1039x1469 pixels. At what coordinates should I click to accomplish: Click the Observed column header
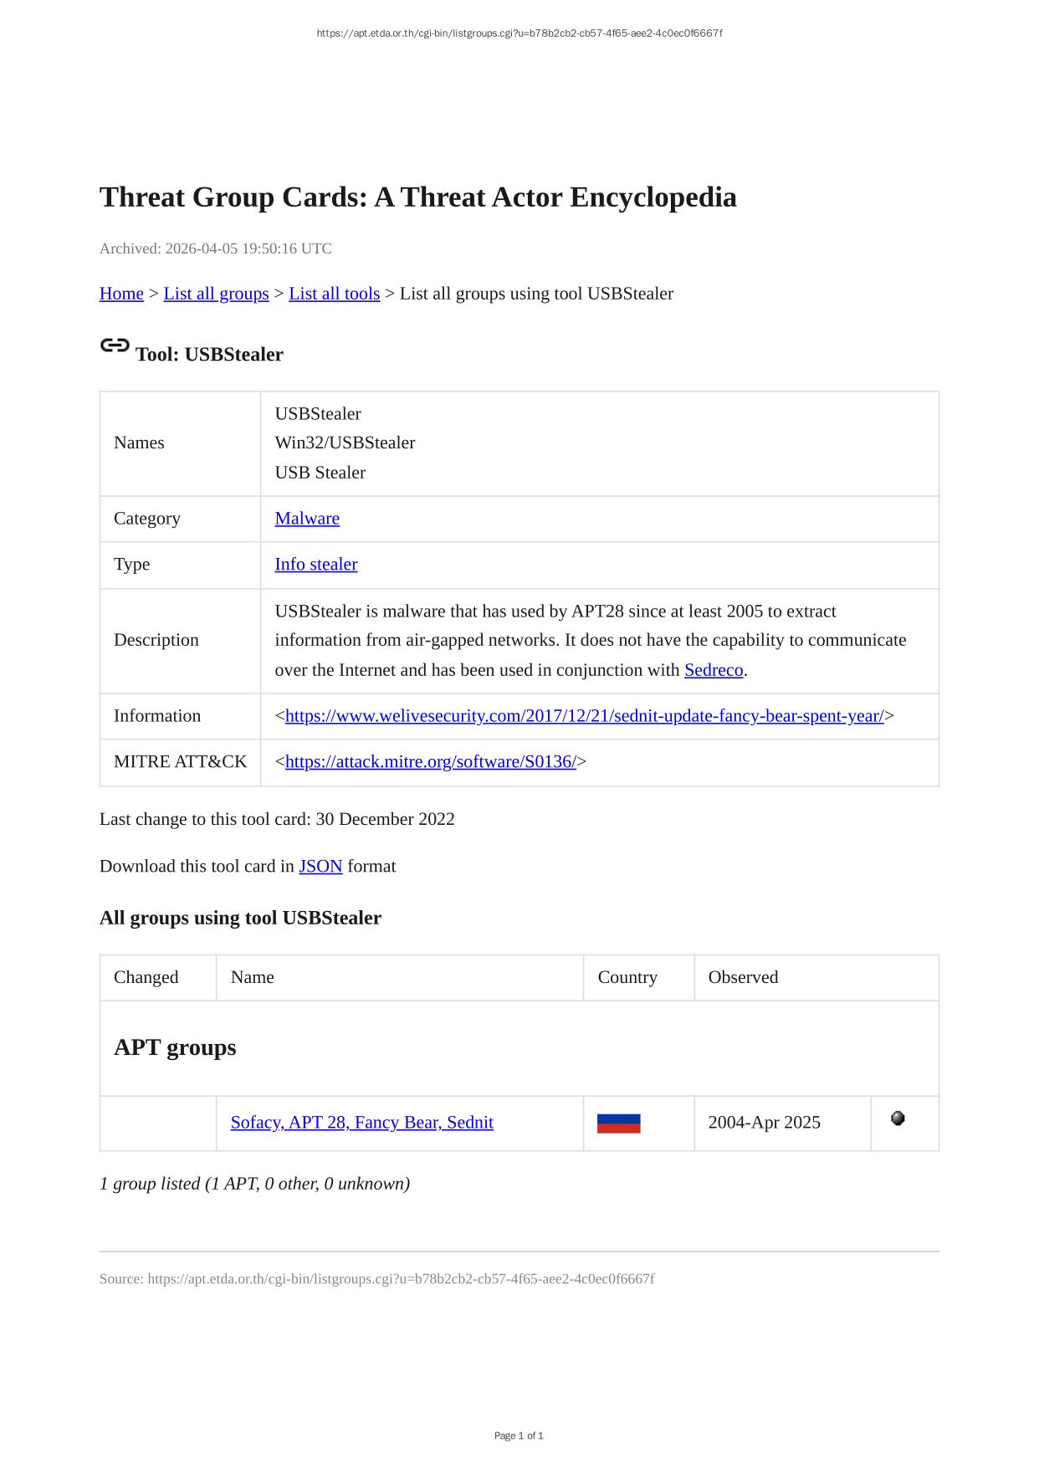(743, 977)
